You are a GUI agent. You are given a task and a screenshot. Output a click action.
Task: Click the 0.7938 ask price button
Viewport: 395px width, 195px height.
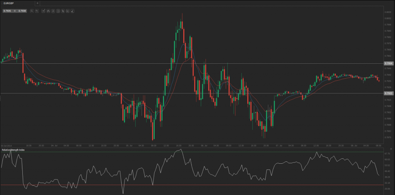(x=22, y=11)
